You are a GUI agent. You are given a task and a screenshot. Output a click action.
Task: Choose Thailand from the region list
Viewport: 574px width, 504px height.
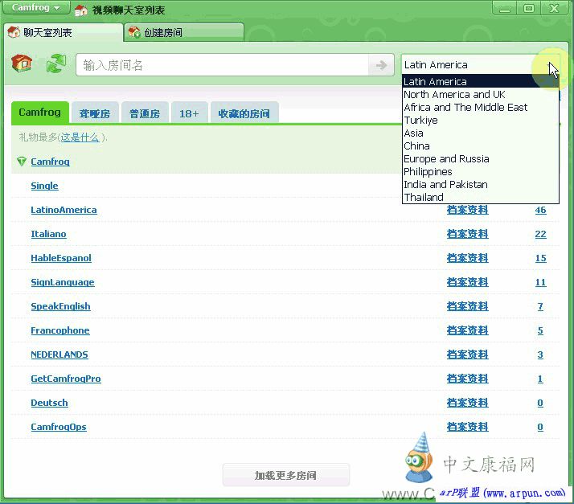(480, 197)
